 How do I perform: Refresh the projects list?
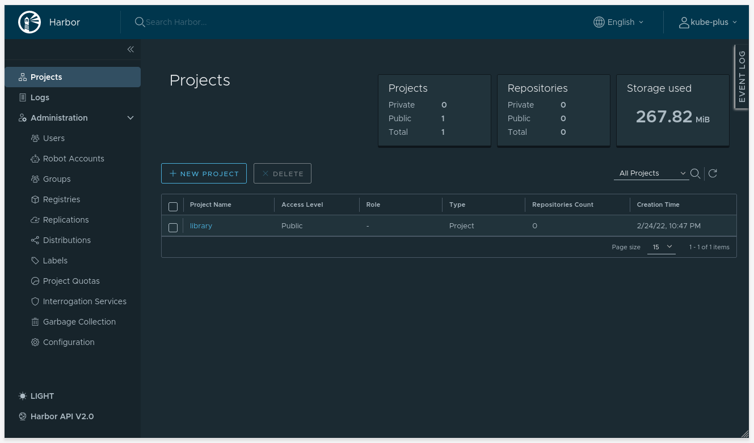[x=713, y=173]
